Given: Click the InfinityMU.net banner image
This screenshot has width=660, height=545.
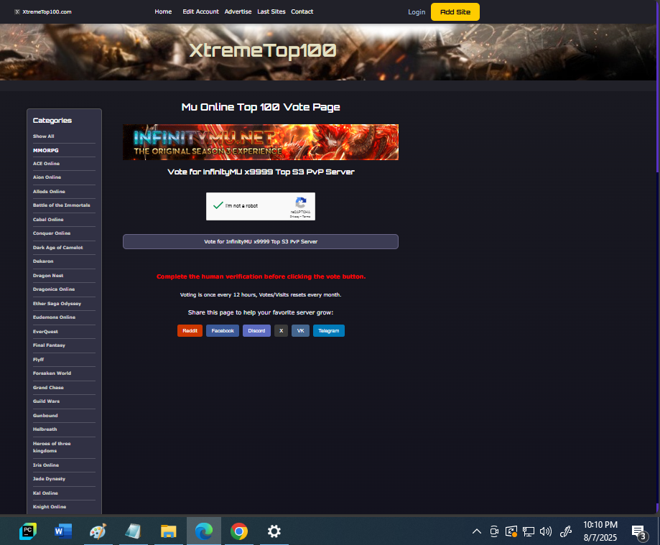Looking at the screenshot, I should [x=261, y=142].
